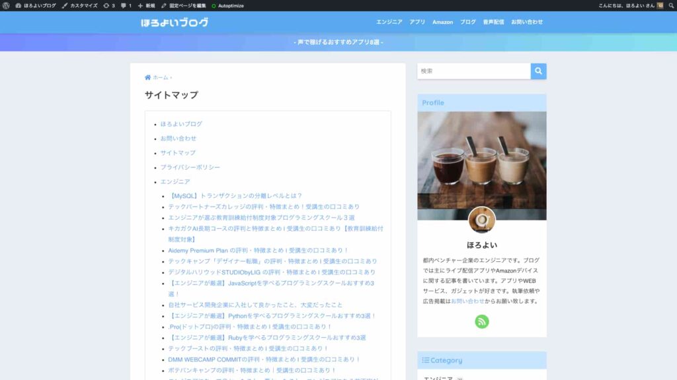Screen dimensions: 677x380
Task: Open Aidemy Premium Plan の評判 article link
Action: pyautogui.click(x=259, y=250)
